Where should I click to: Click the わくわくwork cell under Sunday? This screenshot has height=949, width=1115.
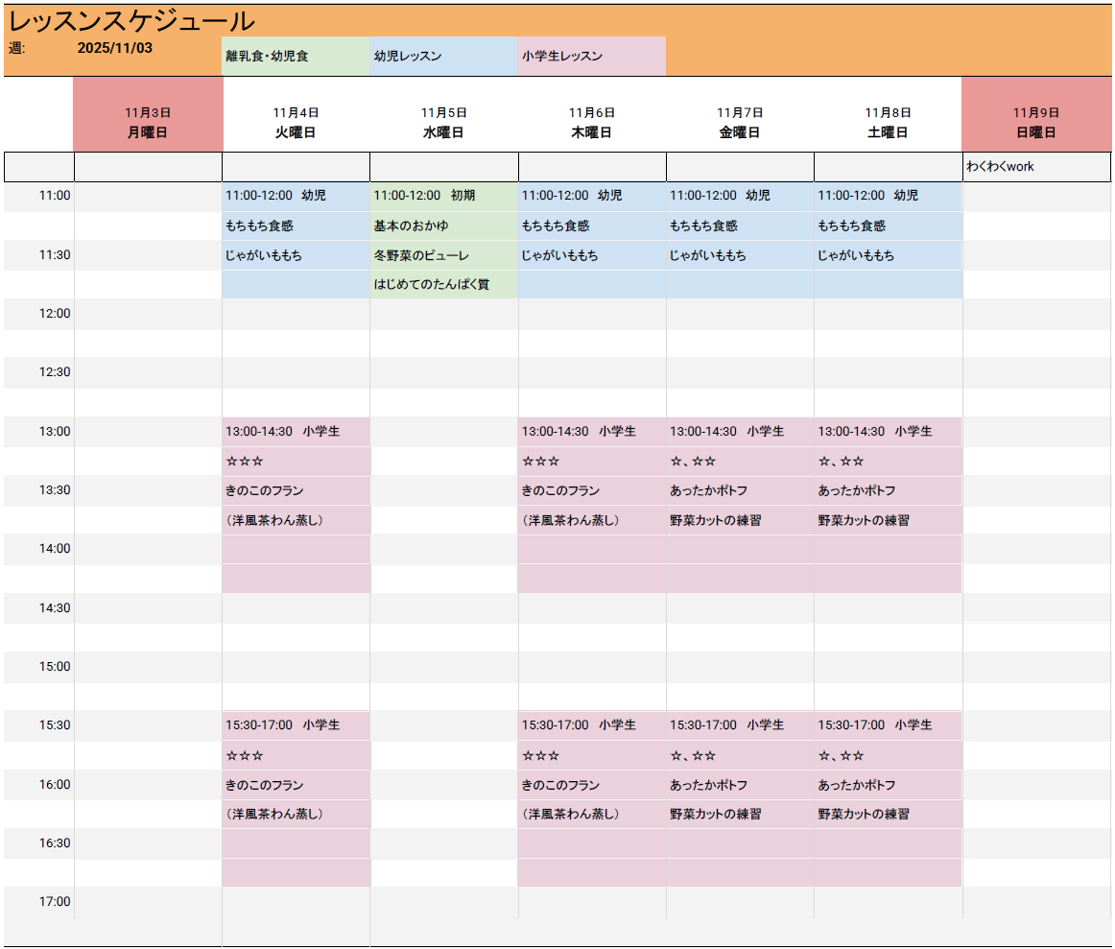[x=1035, y=167]
